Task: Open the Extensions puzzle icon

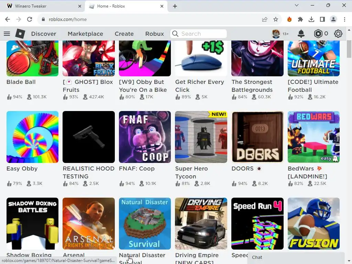Action: point(300,19)
